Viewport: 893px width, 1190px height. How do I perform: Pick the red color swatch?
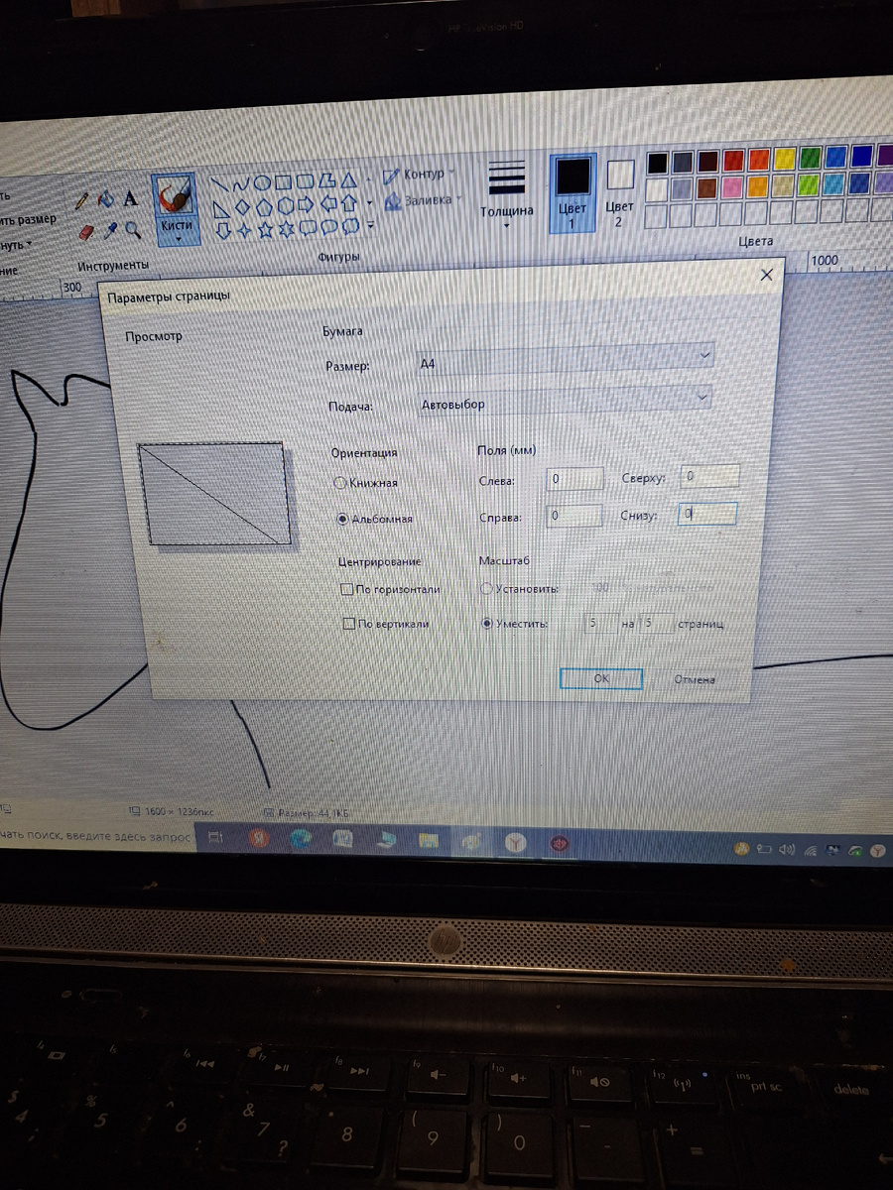(x=733, y=160)
